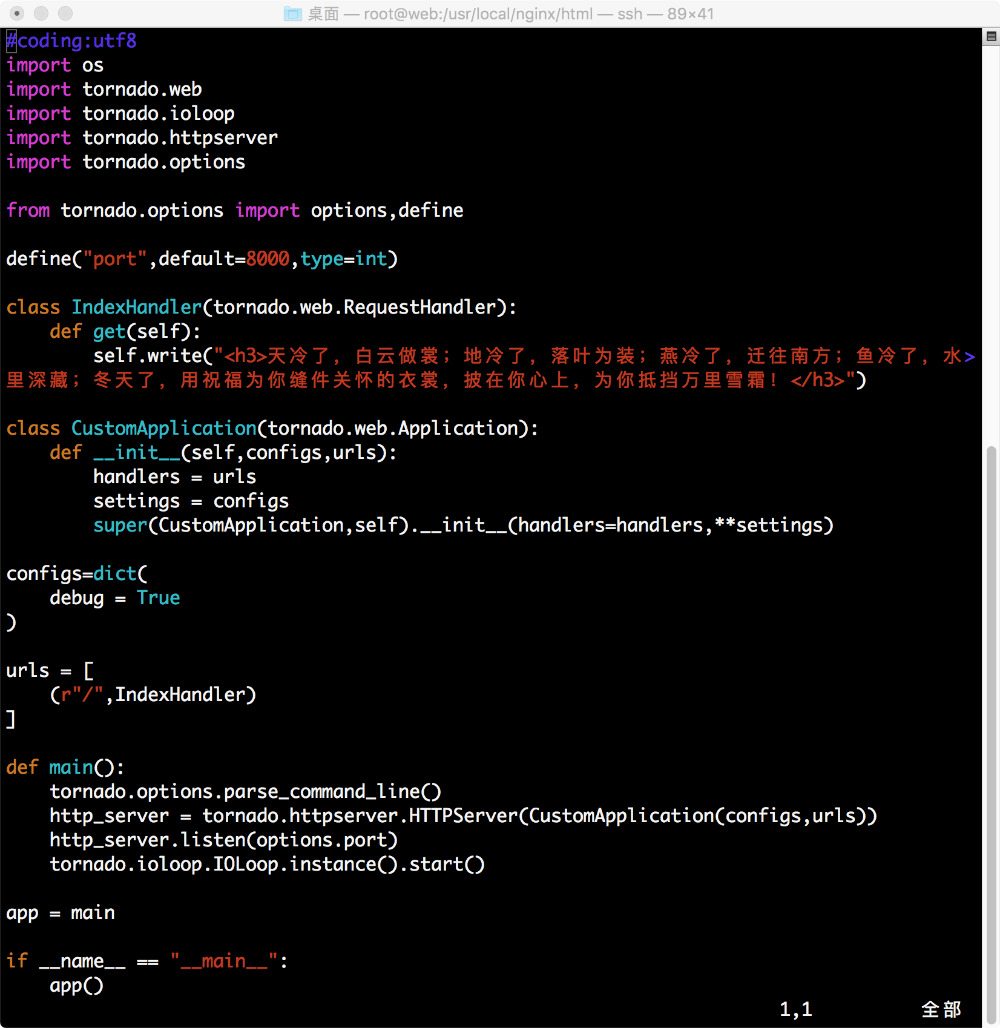
Task: Place cursor on '#coding:utf8' line
Action: [x=71, y=41]
